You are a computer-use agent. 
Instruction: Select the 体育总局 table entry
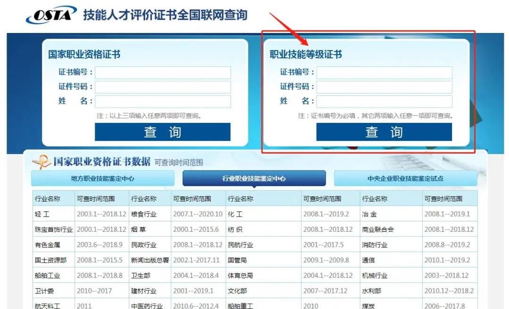(x=240, y=276)
